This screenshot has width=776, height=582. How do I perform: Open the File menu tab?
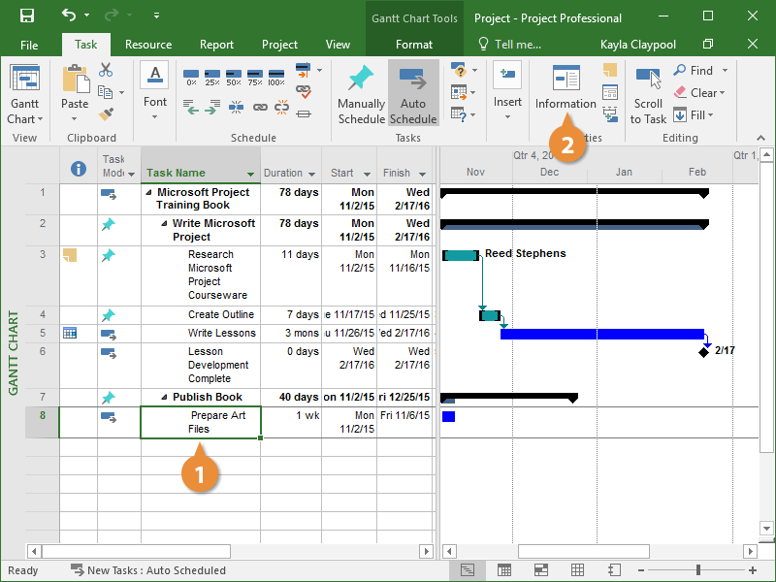(x=29, y=45)
